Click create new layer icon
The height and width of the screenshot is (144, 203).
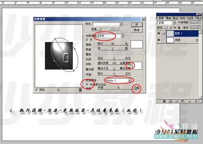point(190,101)
